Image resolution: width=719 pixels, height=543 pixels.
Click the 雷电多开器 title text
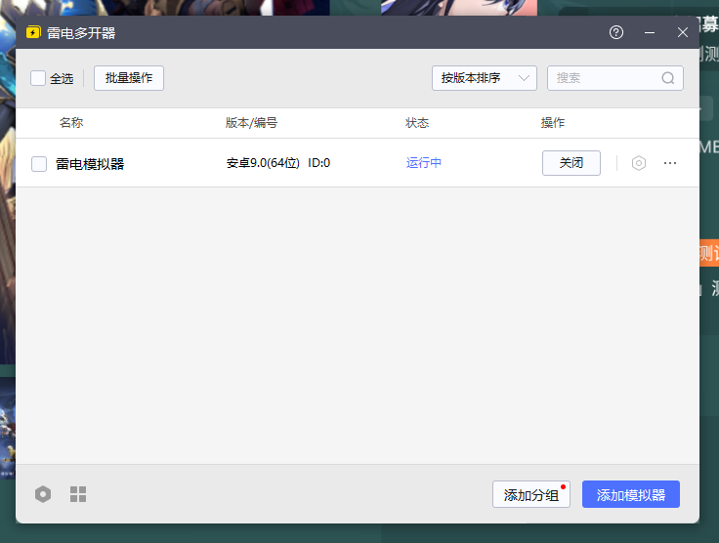point(81,33)
